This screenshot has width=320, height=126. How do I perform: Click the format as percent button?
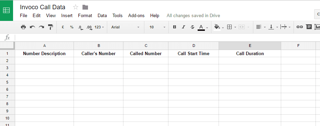click(71, 27)
